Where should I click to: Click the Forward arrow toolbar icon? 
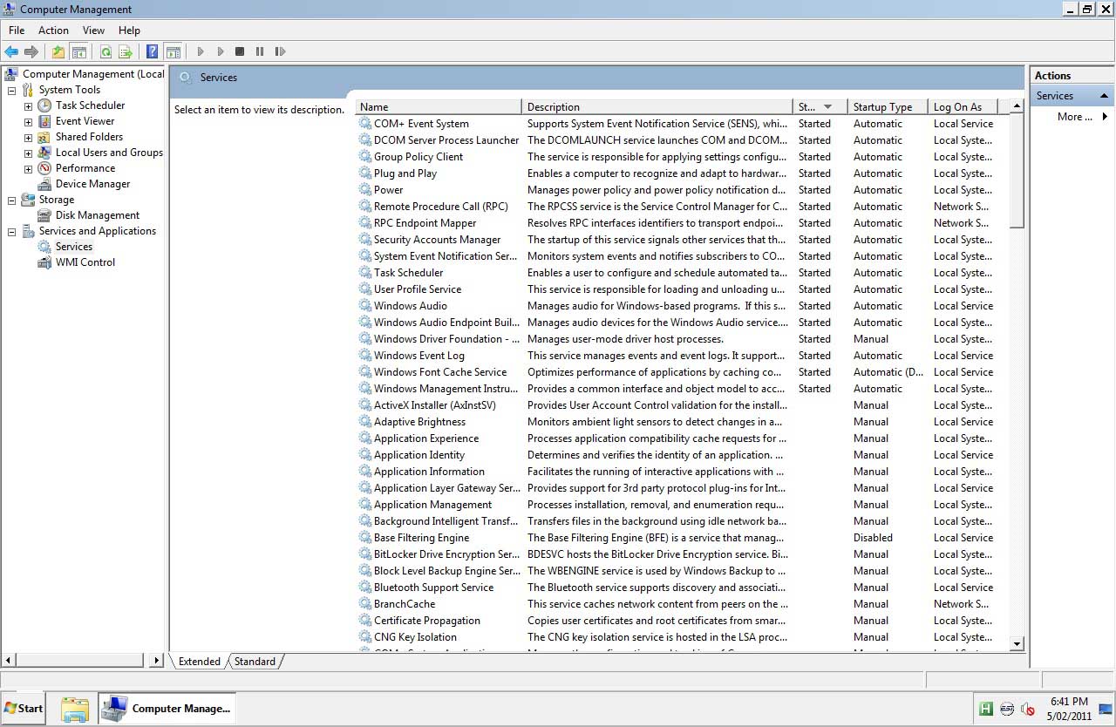pos(31,51)
